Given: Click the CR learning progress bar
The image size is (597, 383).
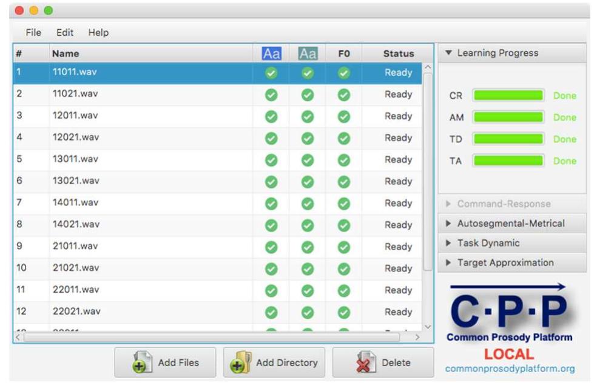Looking at the screenshot, I should point(508,95).
